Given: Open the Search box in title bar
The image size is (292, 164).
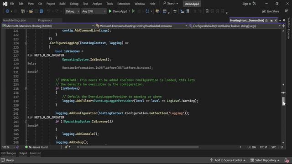Looking at the screenshot, I should 170,4.
